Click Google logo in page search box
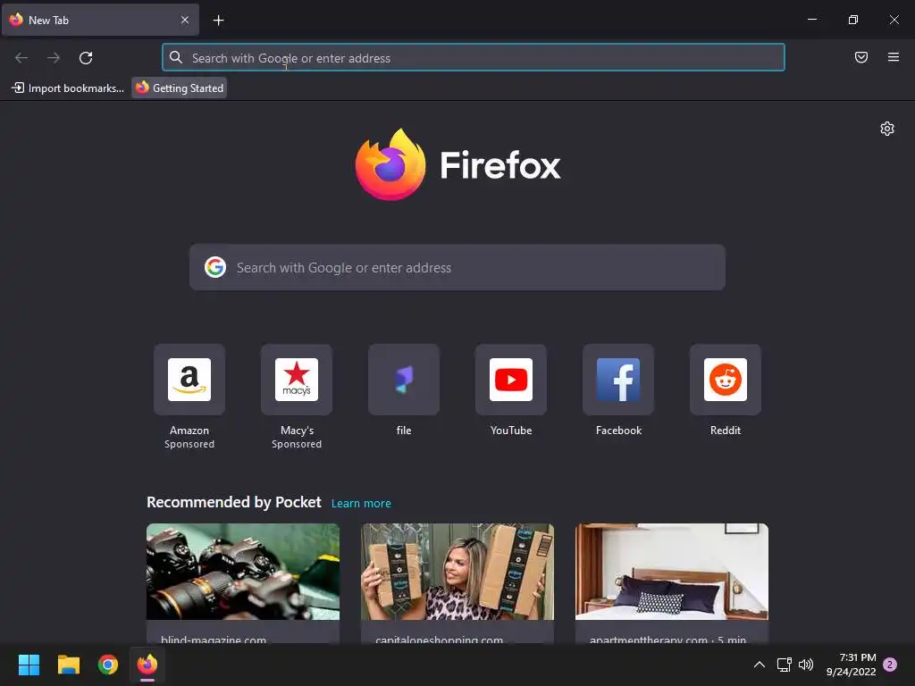 [215, 267]
